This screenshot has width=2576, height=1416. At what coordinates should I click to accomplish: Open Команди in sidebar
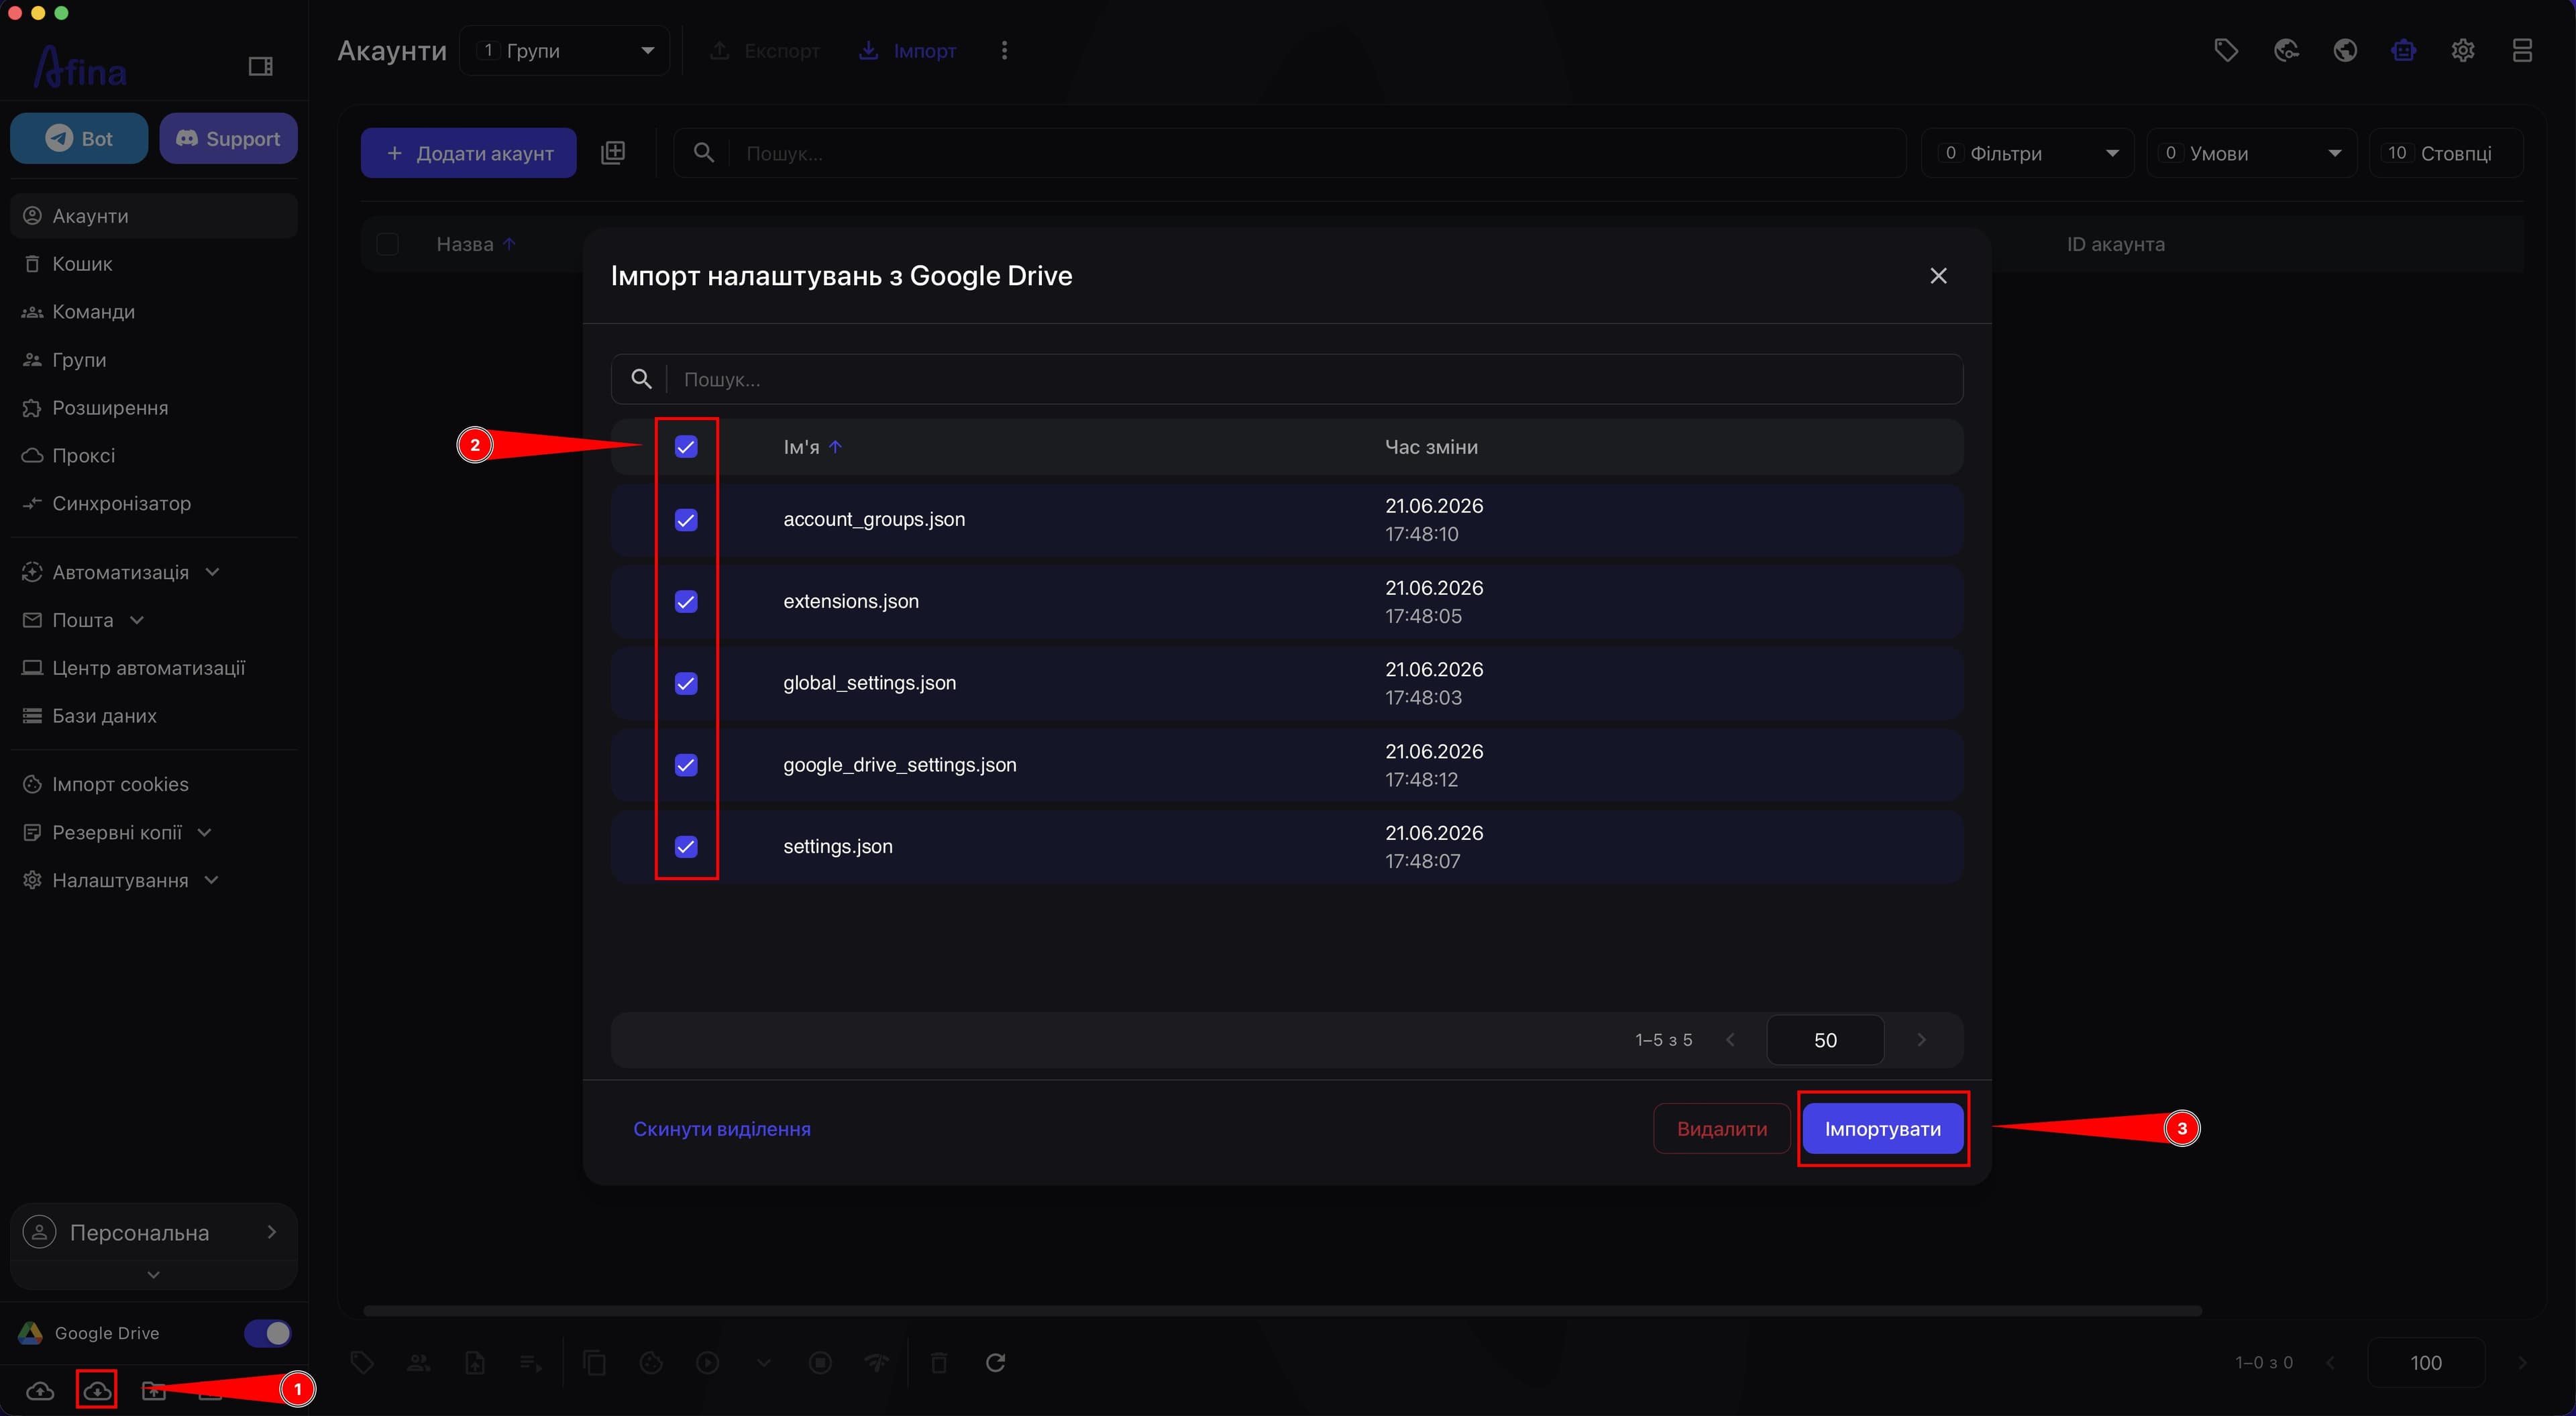pyautogui.click(x=154, y=312)
